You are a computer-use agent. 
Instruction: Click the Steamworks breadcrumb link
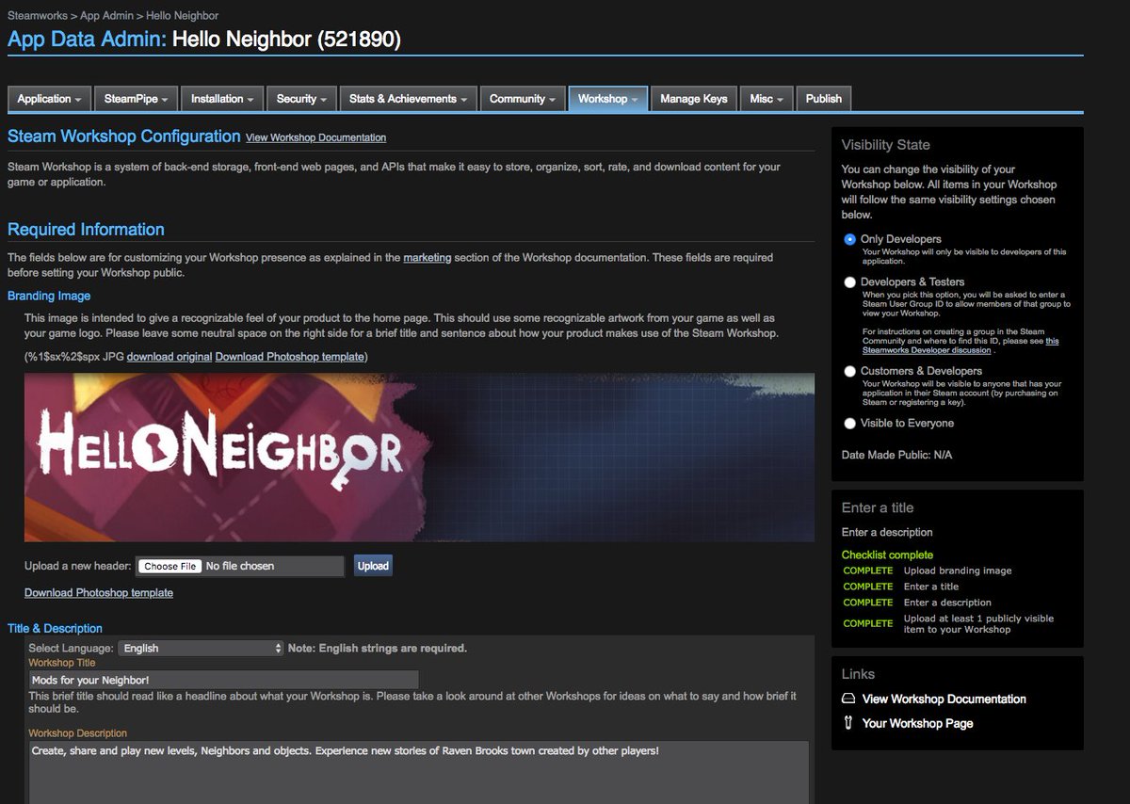point(36,16)
